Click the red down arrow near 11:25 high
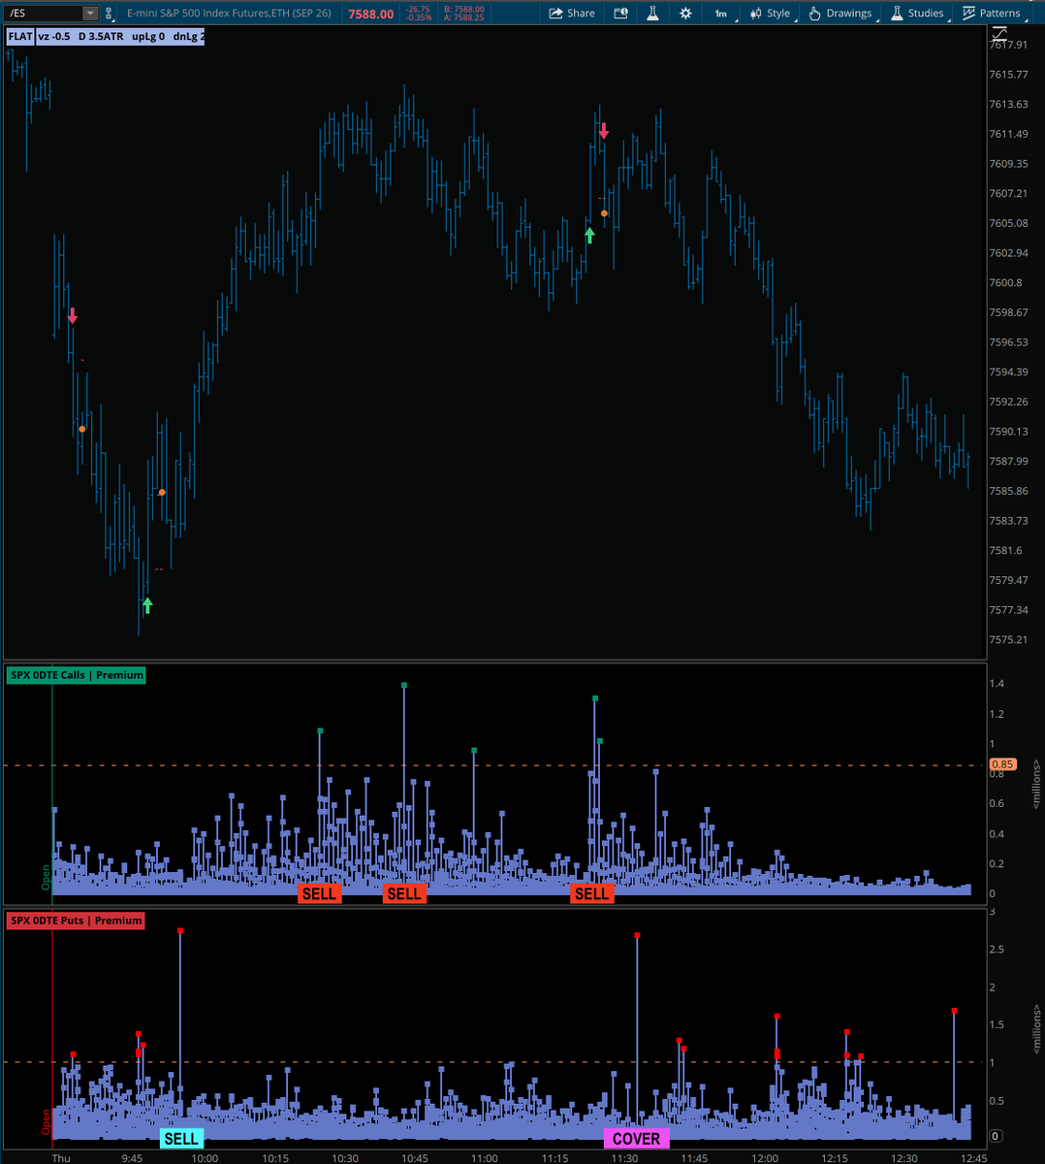Screen dimensions: 1045x1164 (x=603, y=130)
